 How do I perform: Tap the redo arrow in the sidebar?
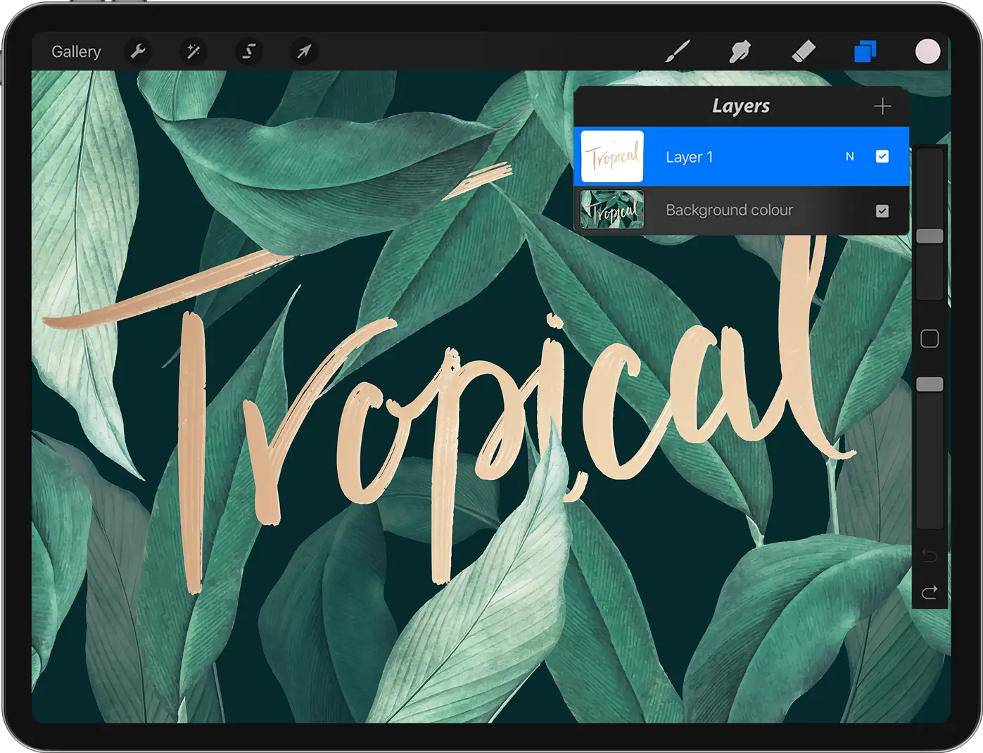pos(929,592)
